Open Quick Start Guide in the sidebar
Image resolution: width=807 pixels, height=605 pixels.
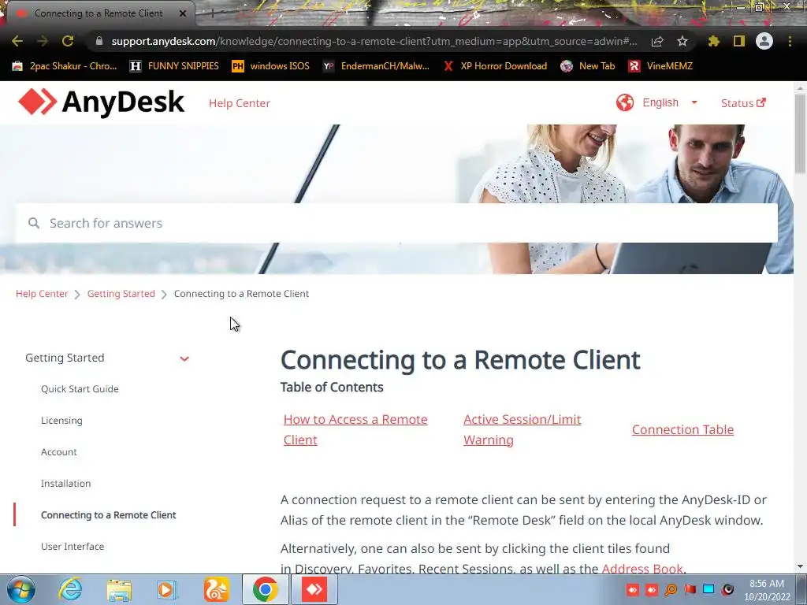pos(80,389)
